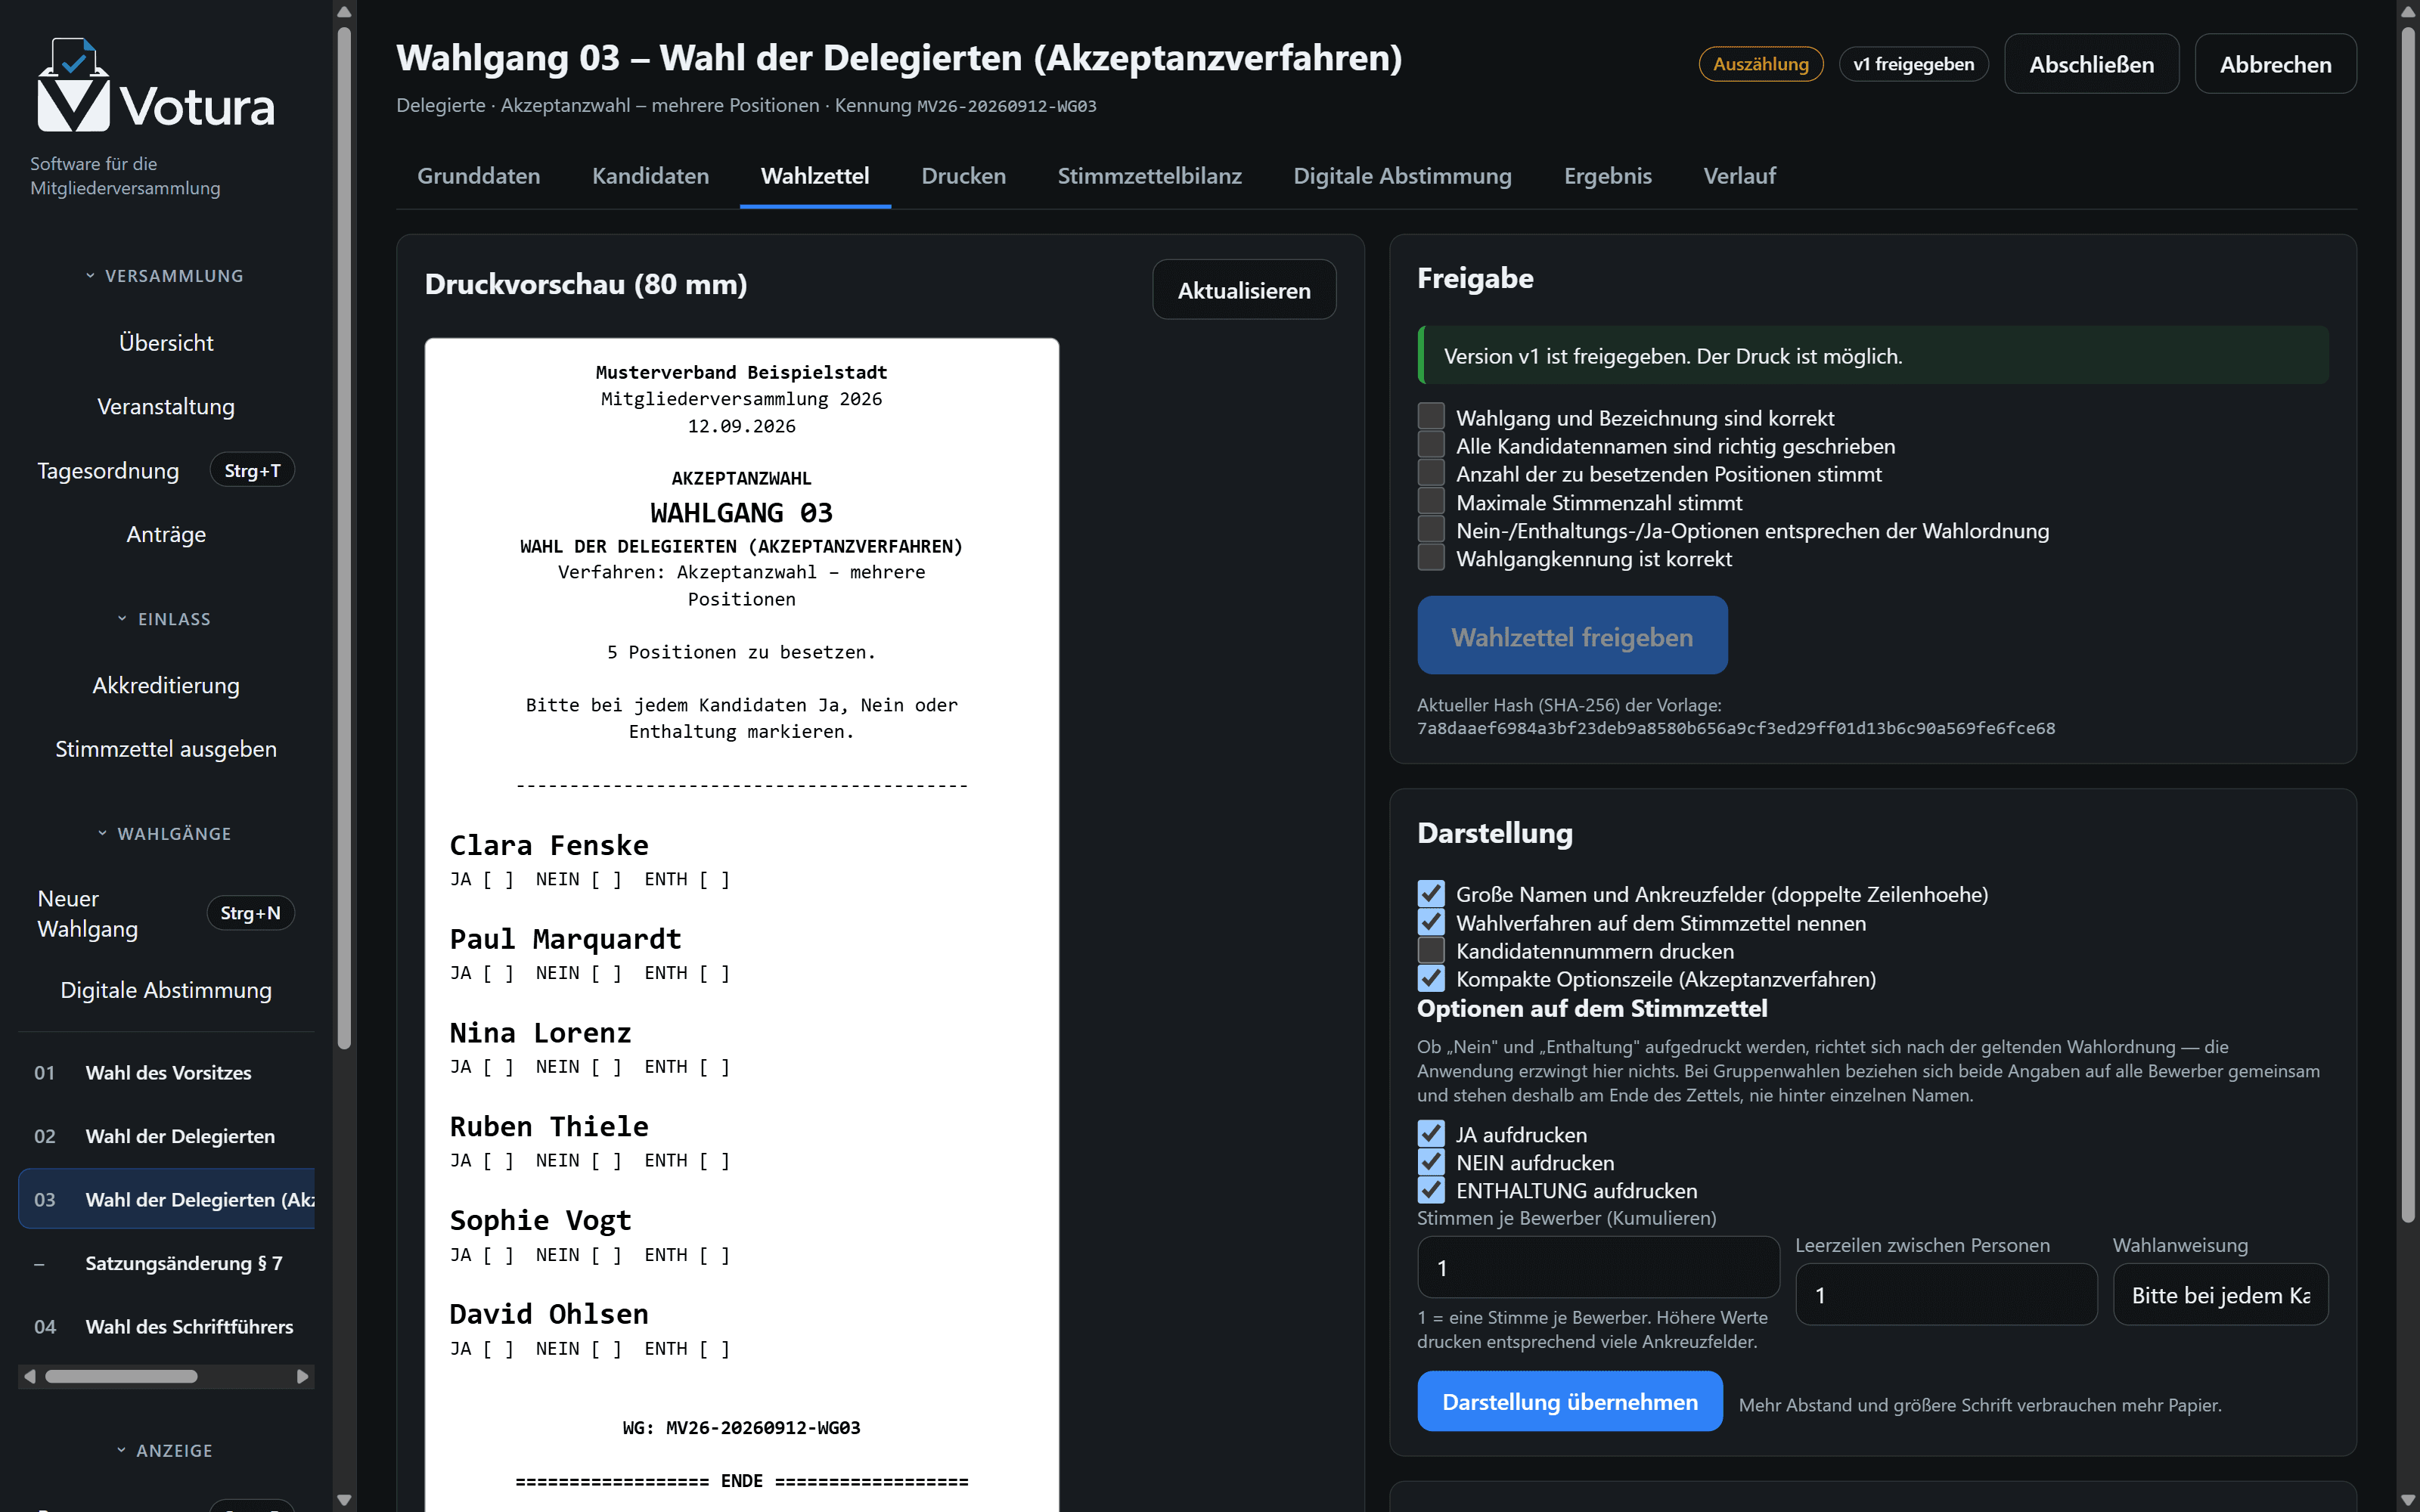Switch to the Stimmzettelbilanz tab

(1149, 176)
